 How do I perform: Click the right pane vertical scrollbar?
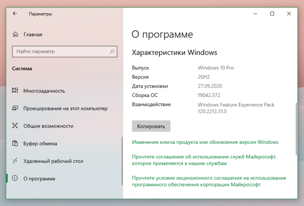(x=296, y=129)
